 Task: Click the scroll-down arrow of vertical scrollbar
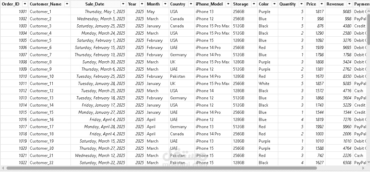pyautogui.click(x=369, y=162)
